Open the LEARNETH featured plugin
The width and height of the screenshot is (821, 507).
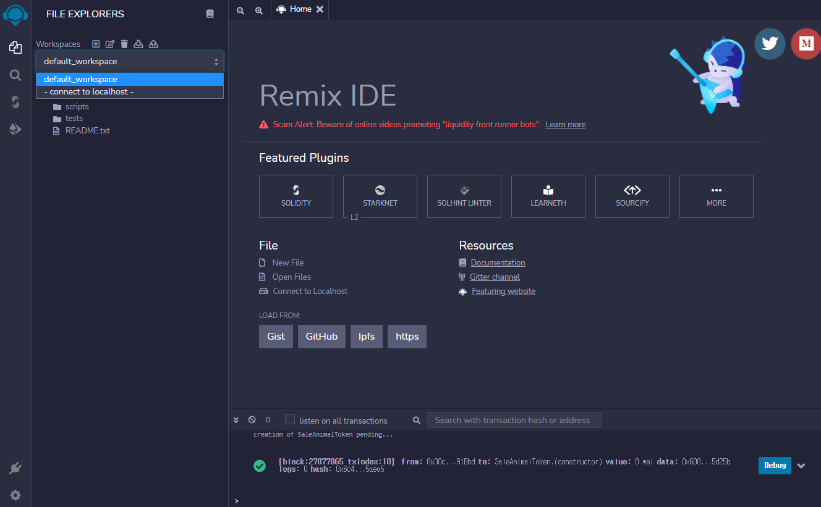548,196
